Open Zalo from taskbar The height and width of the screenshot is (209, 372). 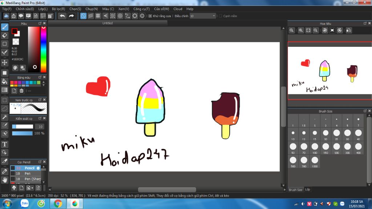[x=25, y=204]
